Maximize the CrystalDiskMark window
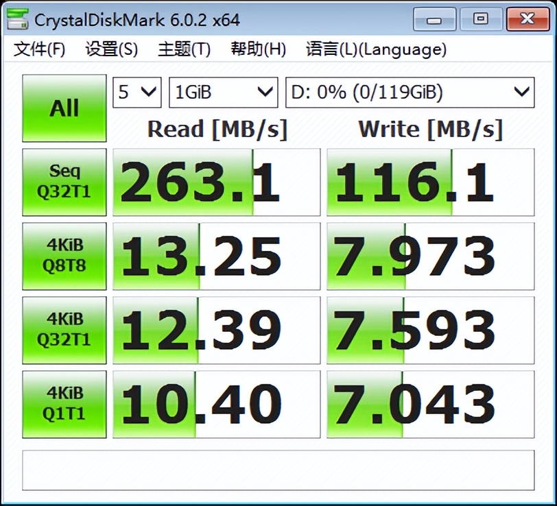557x506 pixels. point(481,19)
